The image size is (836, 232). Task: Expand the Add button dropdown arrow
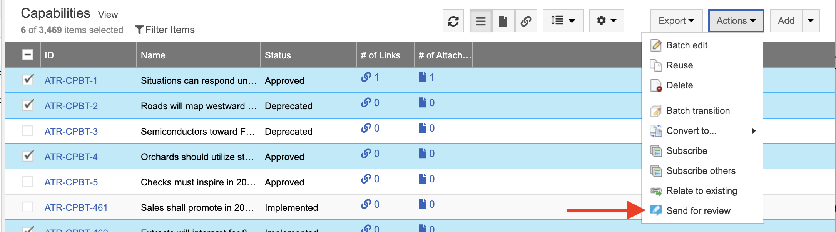(x=811, y=21)
